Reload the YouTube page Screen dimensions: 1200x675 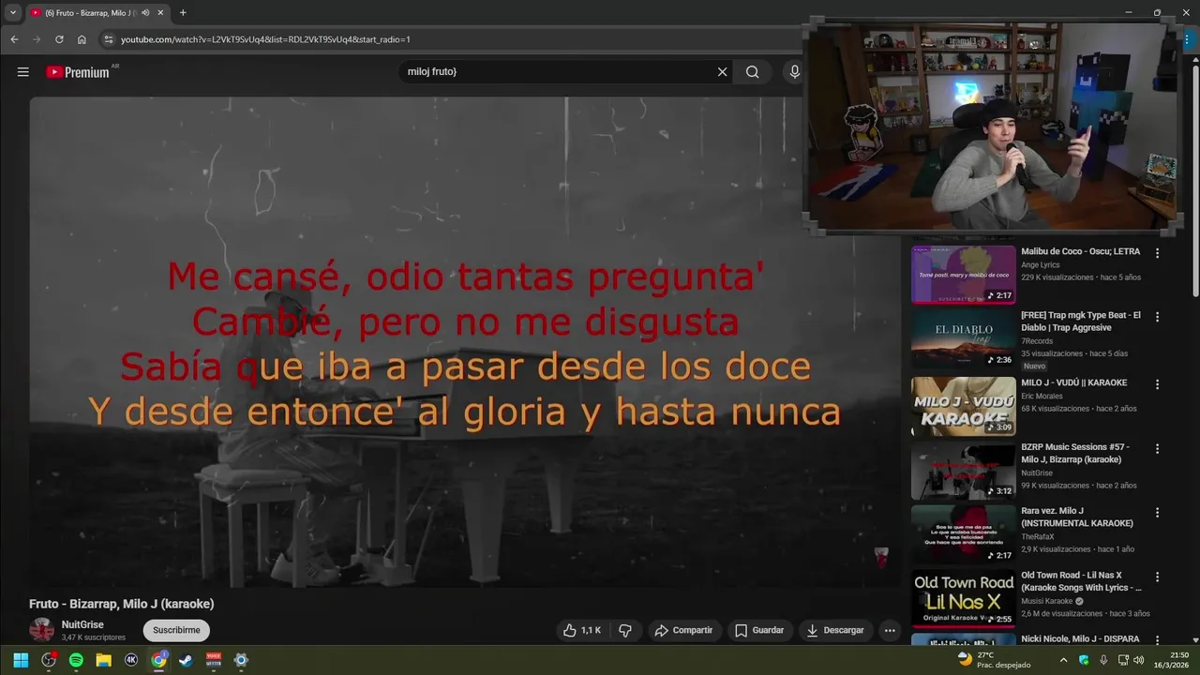click(59, 39)
